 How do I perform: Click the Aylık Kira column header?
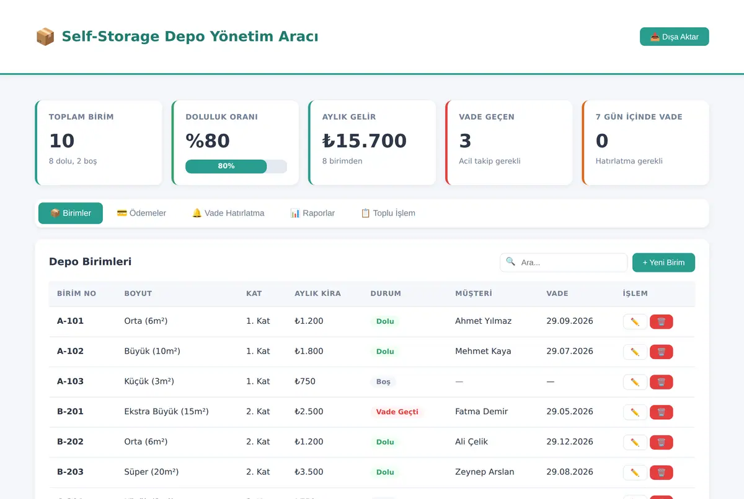point(317,293)
